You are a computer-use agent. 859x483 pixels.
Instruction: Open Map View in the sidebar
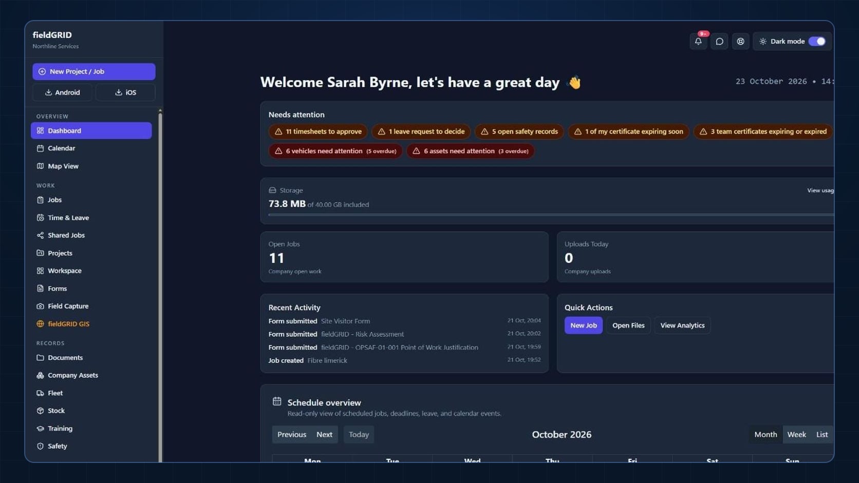91,166
